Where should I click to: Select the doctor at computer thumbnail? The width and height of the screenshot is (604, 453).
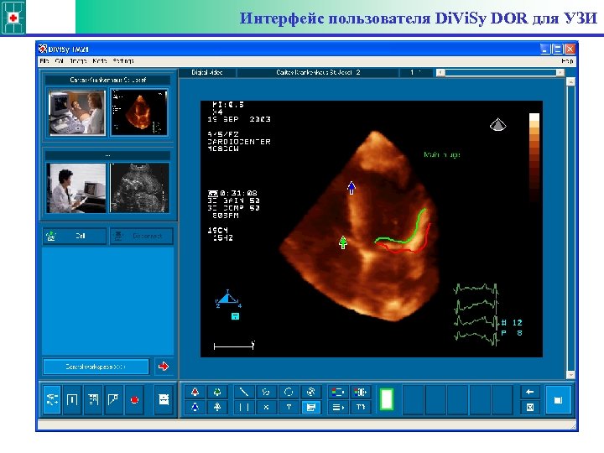(x=76, y=188)
